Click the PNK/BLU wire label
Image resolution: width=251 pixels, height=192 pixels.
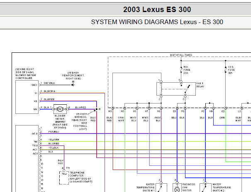[54, 132]
